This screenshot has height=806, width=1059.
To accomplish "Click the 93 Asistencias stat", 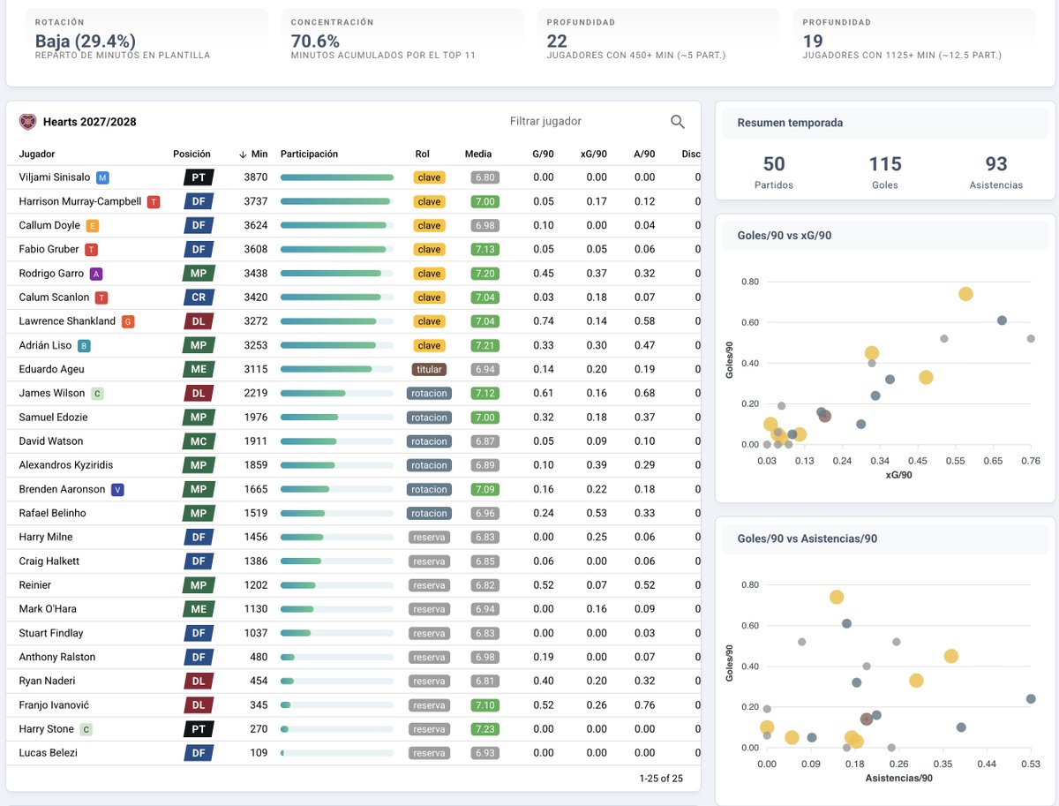I will (x=996, y=171).
